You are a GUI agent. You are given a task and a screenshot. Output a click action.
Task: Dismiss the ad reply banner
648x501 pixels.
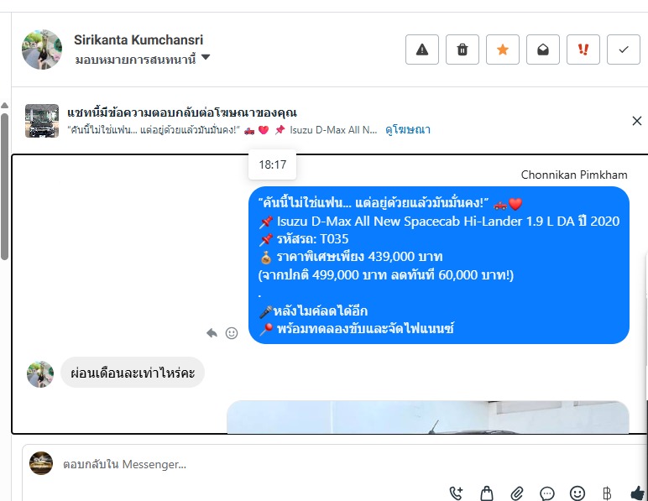(637, 121)
